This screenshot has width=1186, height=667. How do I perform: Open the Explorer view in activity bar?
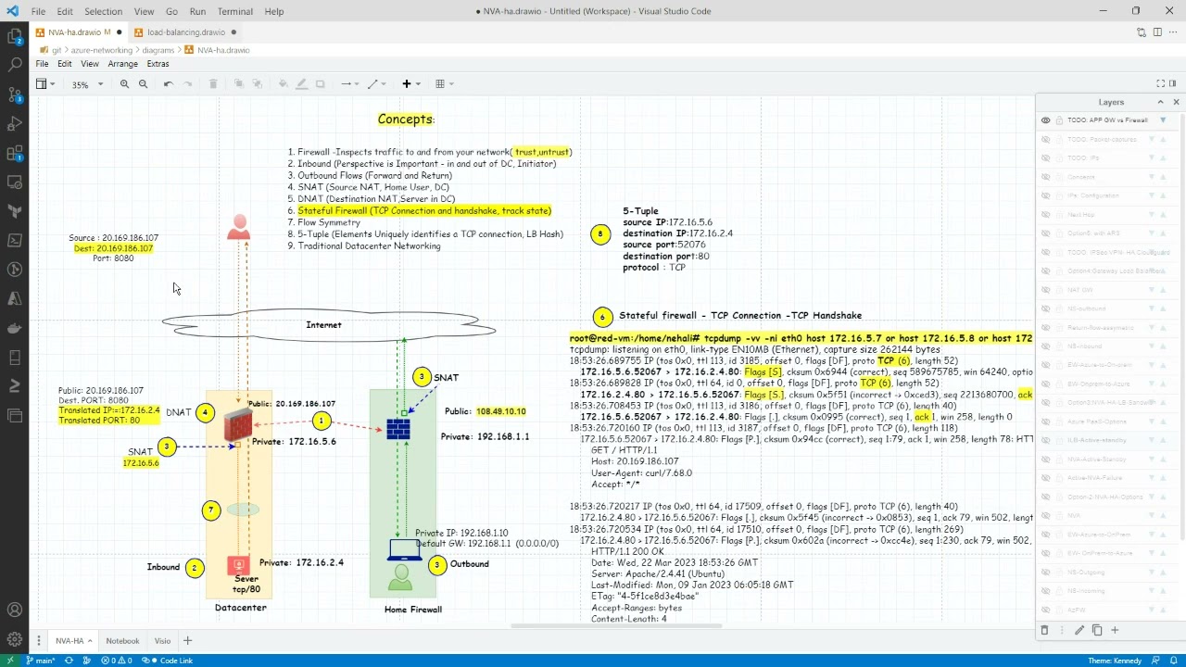pos(15,36)
